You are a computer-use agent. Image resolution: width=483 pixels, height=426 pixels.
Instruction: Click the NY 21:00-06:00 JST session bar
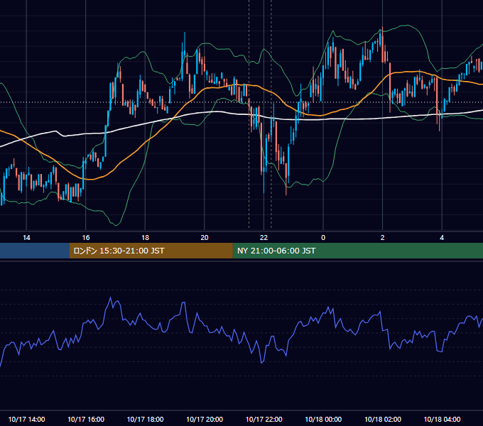click(x=357, y=251)
